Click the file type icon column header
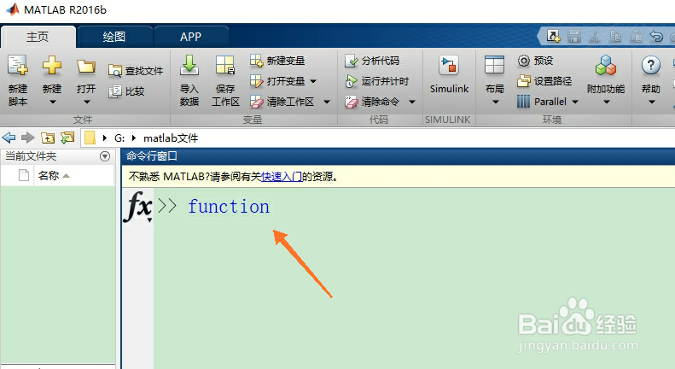This screenshot has width=675, height=369. click(x=24, y=175)
